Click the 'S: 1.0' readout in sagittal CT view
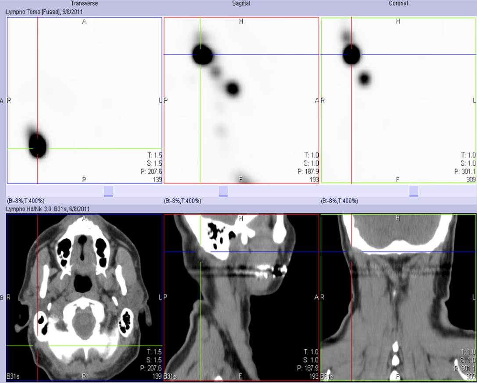This screenshot has height=383, width=477. pos(311,360)
